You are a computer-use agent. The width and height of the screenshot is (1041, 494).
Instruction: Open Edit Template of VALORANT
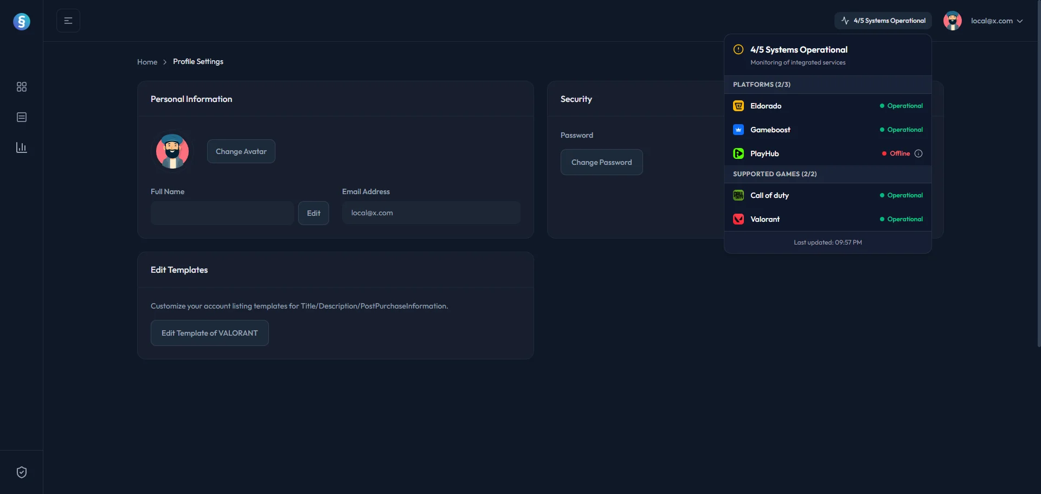[x=209, y=333]
